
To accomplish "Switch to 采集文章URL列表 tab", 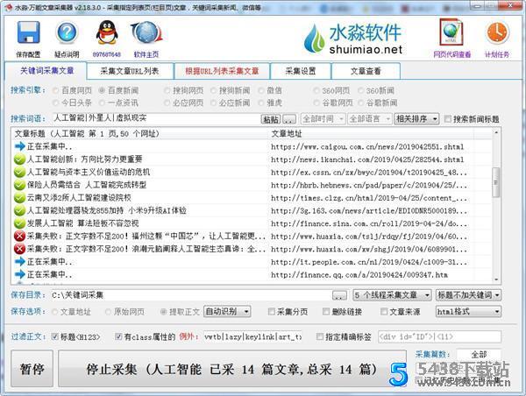I will (x=130, y=71).
